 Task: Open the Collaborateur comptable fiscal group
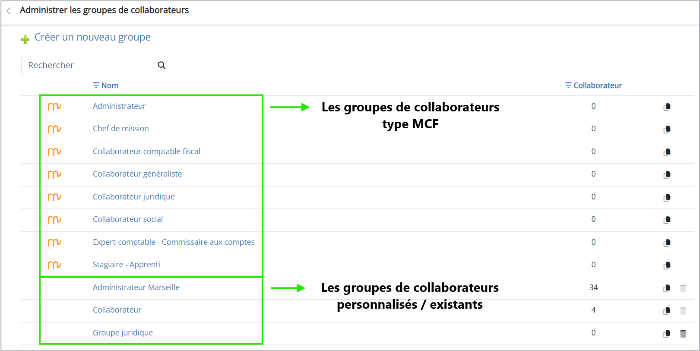pyautogui.click(x=146, y=152)
